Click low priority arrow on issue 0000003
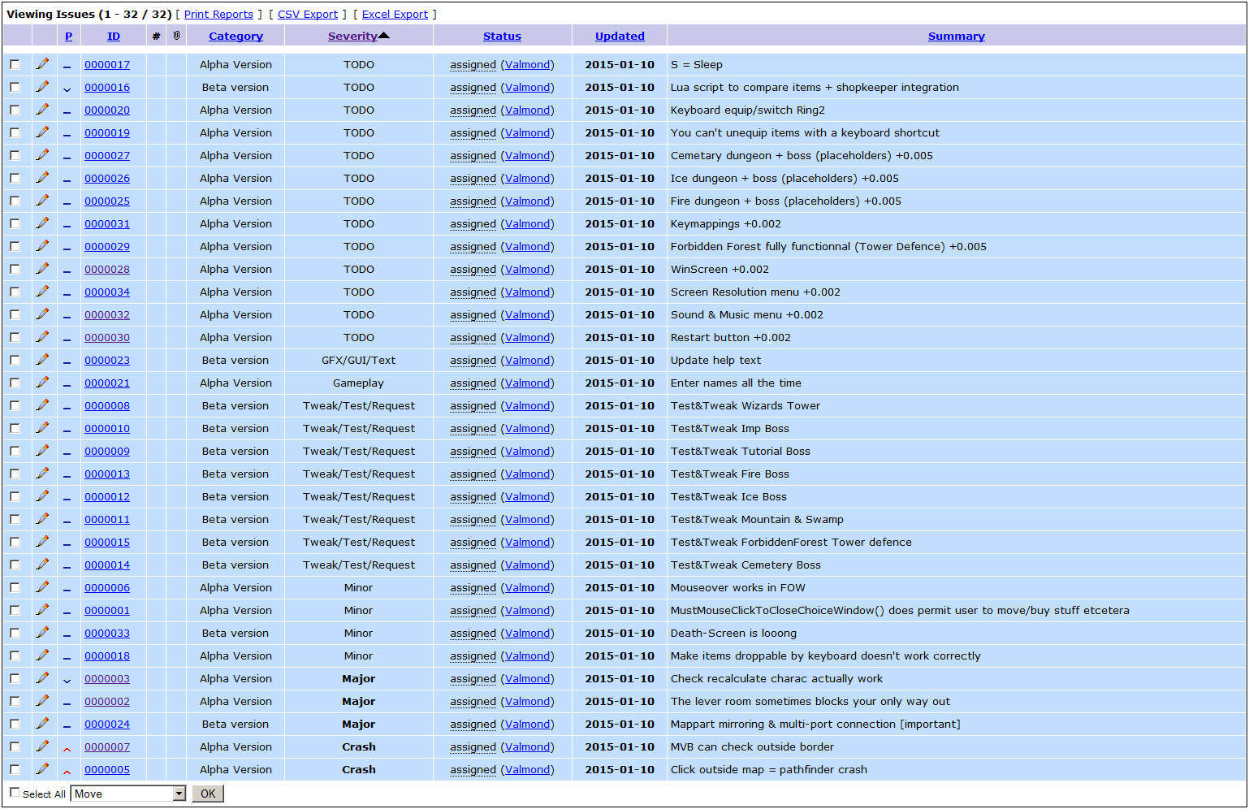 tap(67, 681)
